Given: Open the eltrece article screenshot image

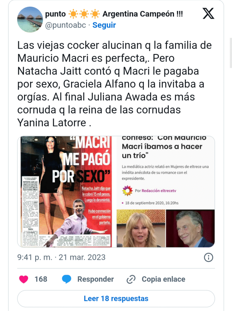Looking at the screenshot, I should click(x=166, y=192).
